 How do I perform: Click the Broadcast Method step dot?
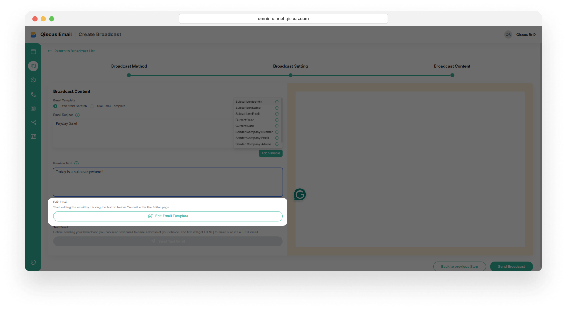point(129,75)
